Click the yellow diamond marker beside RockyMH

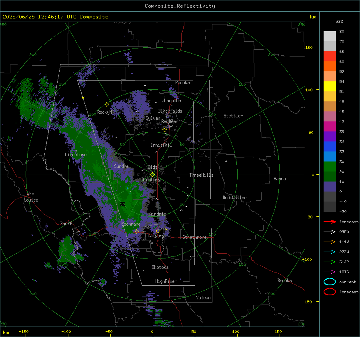coord(107,105)
